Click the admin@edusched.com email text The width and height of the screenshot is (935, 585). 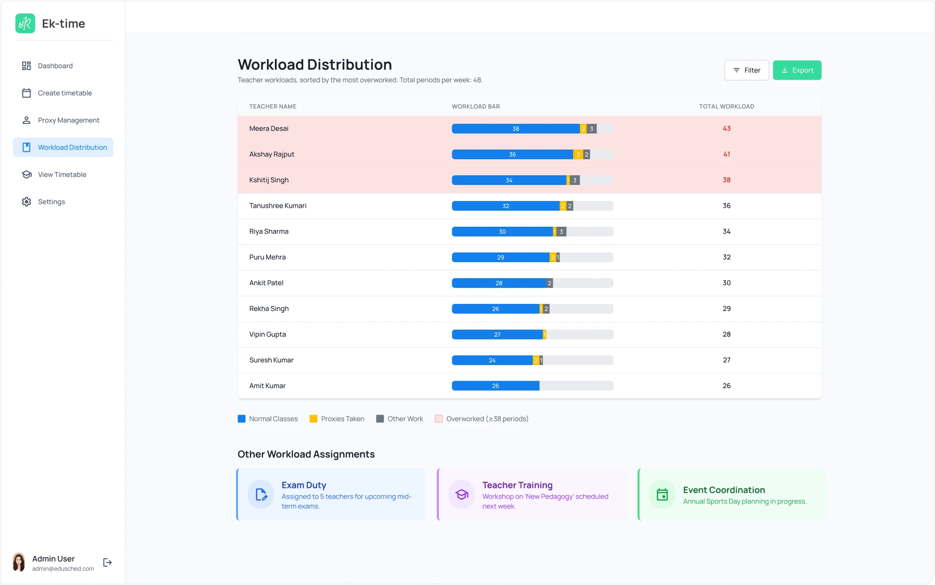point(63,569)
